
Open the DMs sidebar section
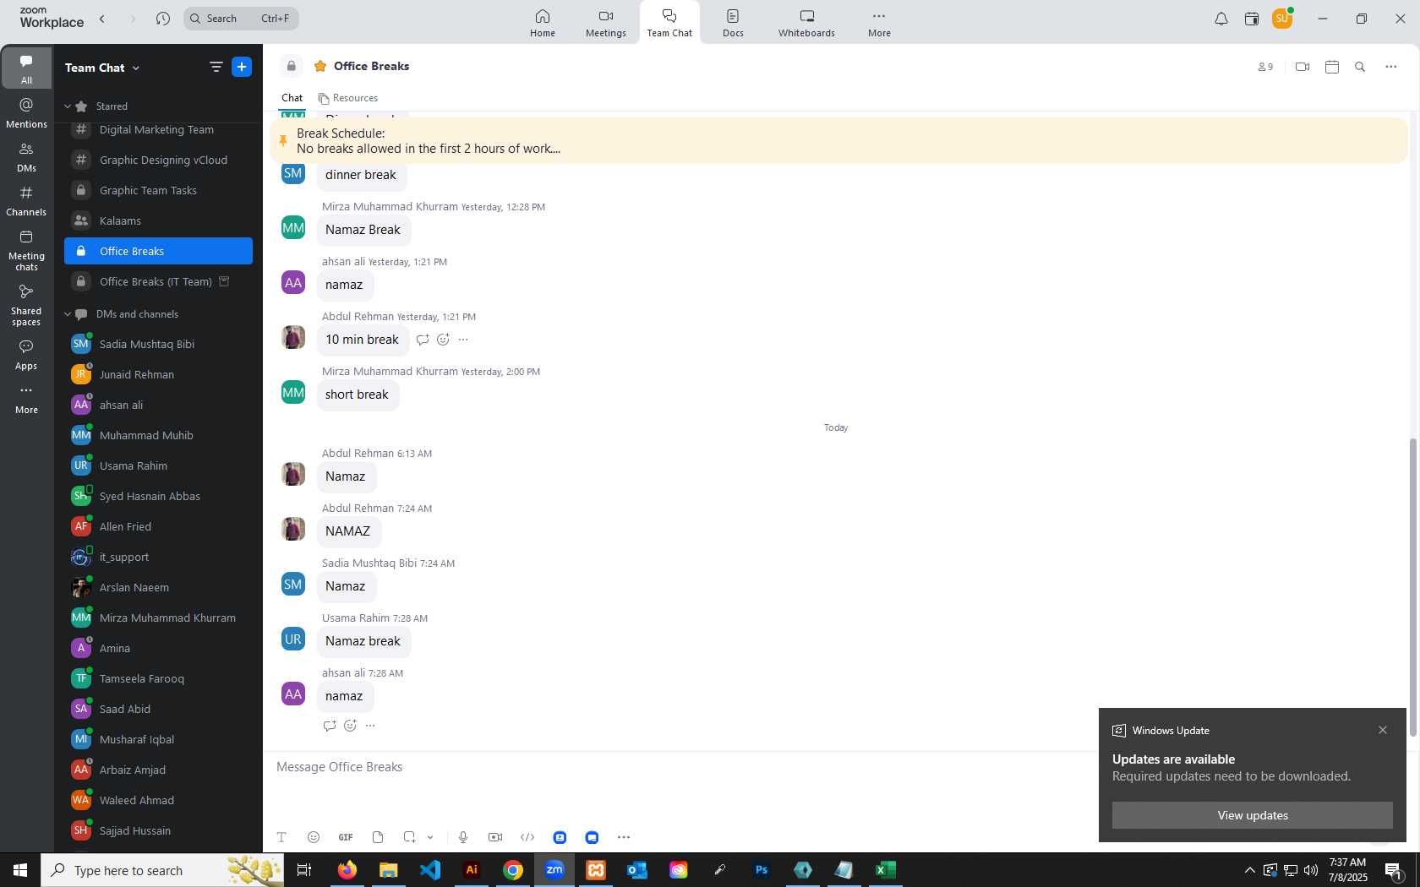click(x=26, y=157)
